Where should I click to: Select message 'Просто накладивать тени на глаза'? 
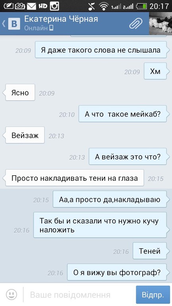[75, 178]
